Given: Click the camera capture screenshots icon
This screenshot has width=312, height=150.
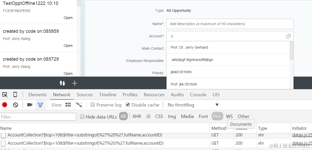Looking at the screenshot, I should click(x=30, y=105).
